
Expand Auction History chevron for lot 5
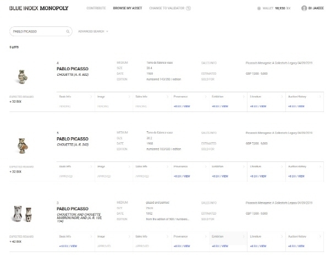[x=320, y=166]
